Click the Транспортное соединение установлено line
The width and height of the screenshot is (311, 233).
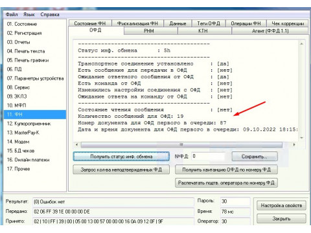(x=154, y=63)
